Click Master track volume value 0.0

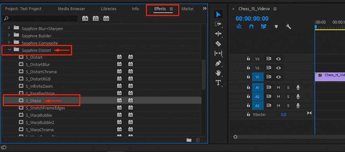tap(284, 115)
